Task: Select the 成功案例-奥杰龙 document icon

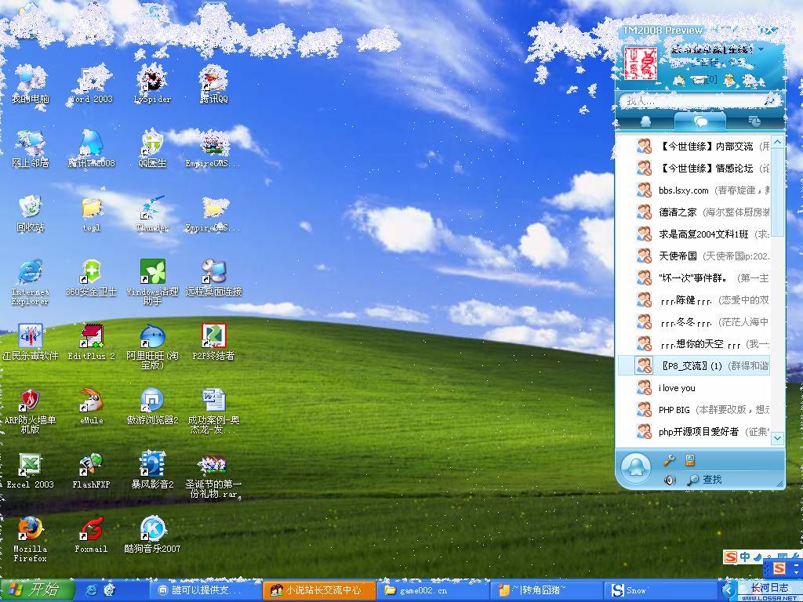Action: 213,411
